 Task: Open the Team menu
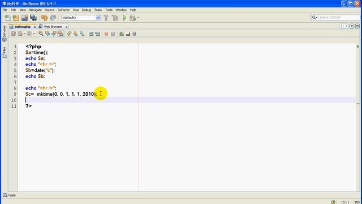[x=98, y=10]
